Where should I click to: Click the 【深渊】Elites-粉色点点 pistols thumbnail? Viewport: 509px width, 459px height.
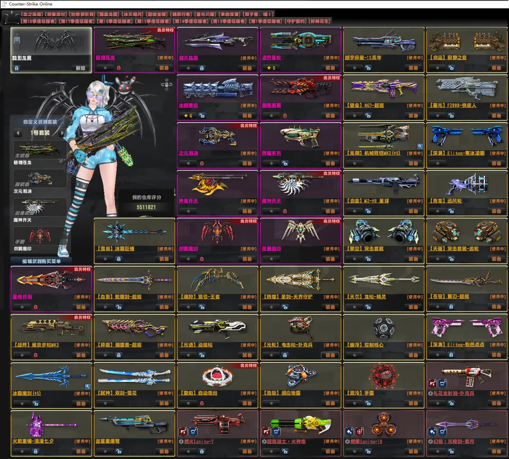[x=467, y=327]
